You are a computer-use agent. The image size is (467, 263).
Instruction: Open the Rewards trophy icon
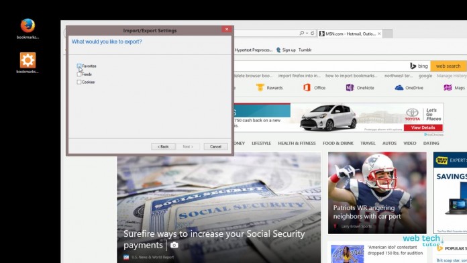(260, 88)
